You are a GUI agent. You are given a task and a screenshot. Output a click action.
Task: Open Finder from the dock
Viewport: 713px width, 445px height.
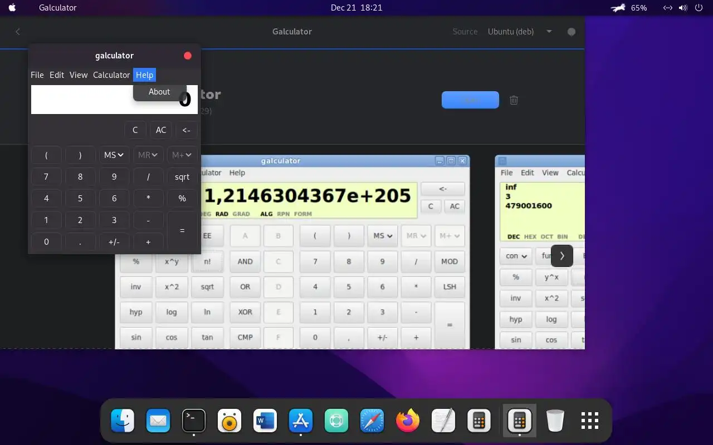pos(123,421)
